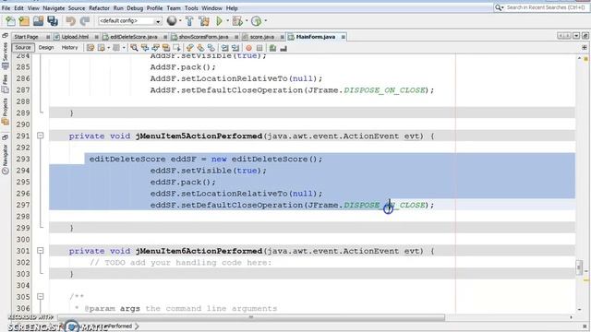Open dropdown arrow next to Debug button
Screen dimensions: 591x332
247,20
